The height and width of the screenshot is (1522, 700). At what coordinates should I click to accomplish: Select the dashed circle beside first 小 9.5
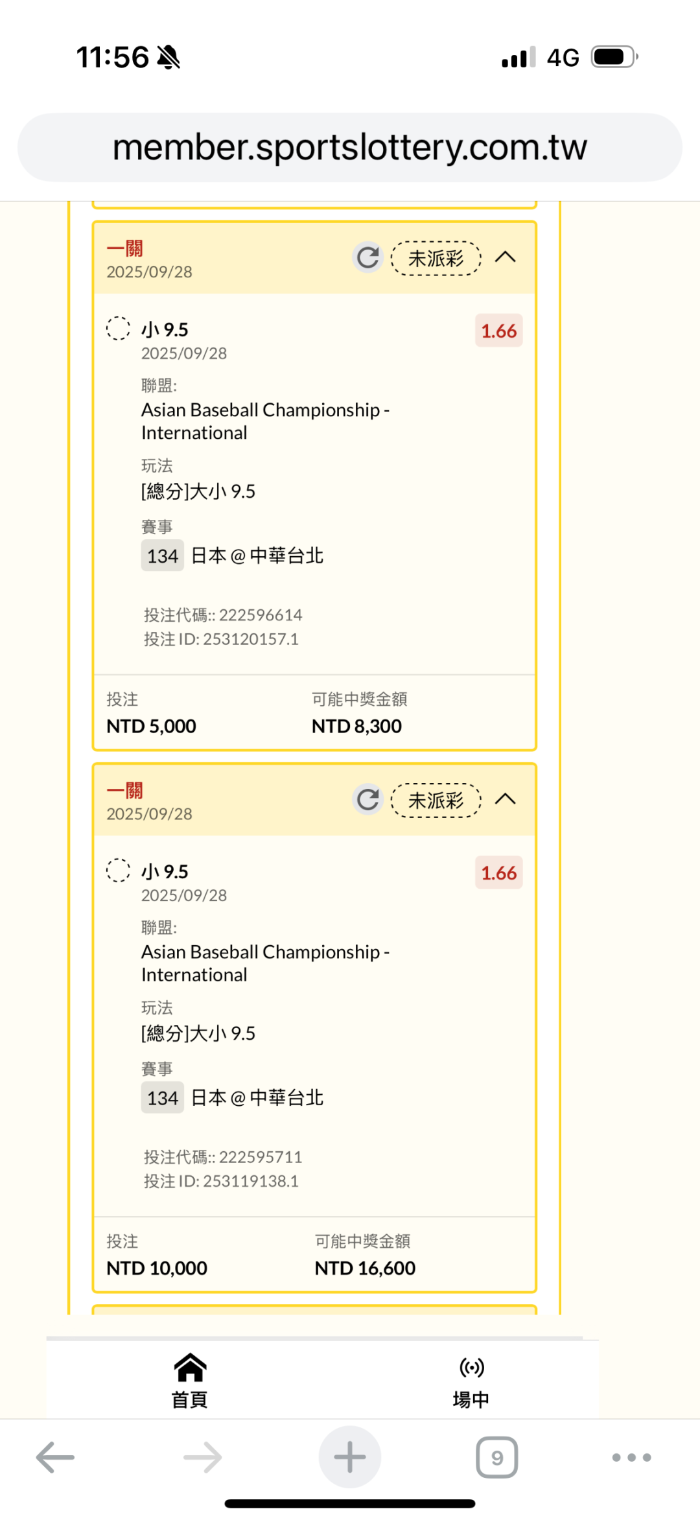point(118,329)
